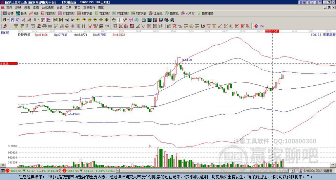Open the calculator icon

click(150, 20)
